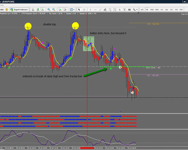Switch to the M5 timeframe
188x150 pixels.
click(147, 10)
